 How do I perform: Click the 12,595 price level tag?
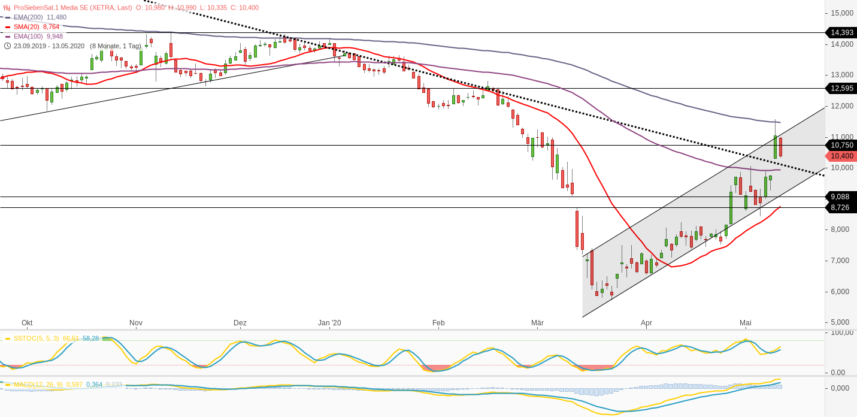point(841,88)
